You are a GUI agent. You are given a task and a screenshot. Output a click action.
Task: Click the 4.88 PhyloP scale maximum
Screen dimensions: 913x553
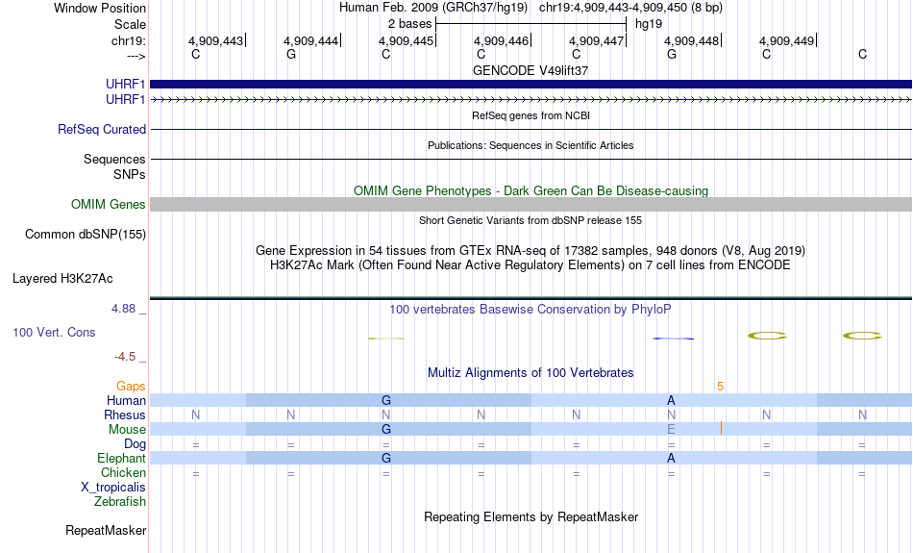pos(123,309)
